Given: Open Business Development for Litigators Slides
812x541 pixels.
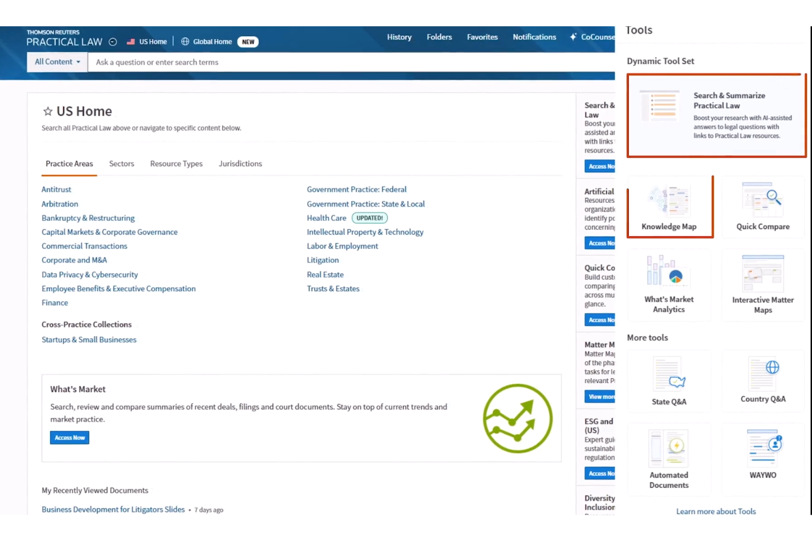Looking at the screenshot, I should [x=113, y=509].
